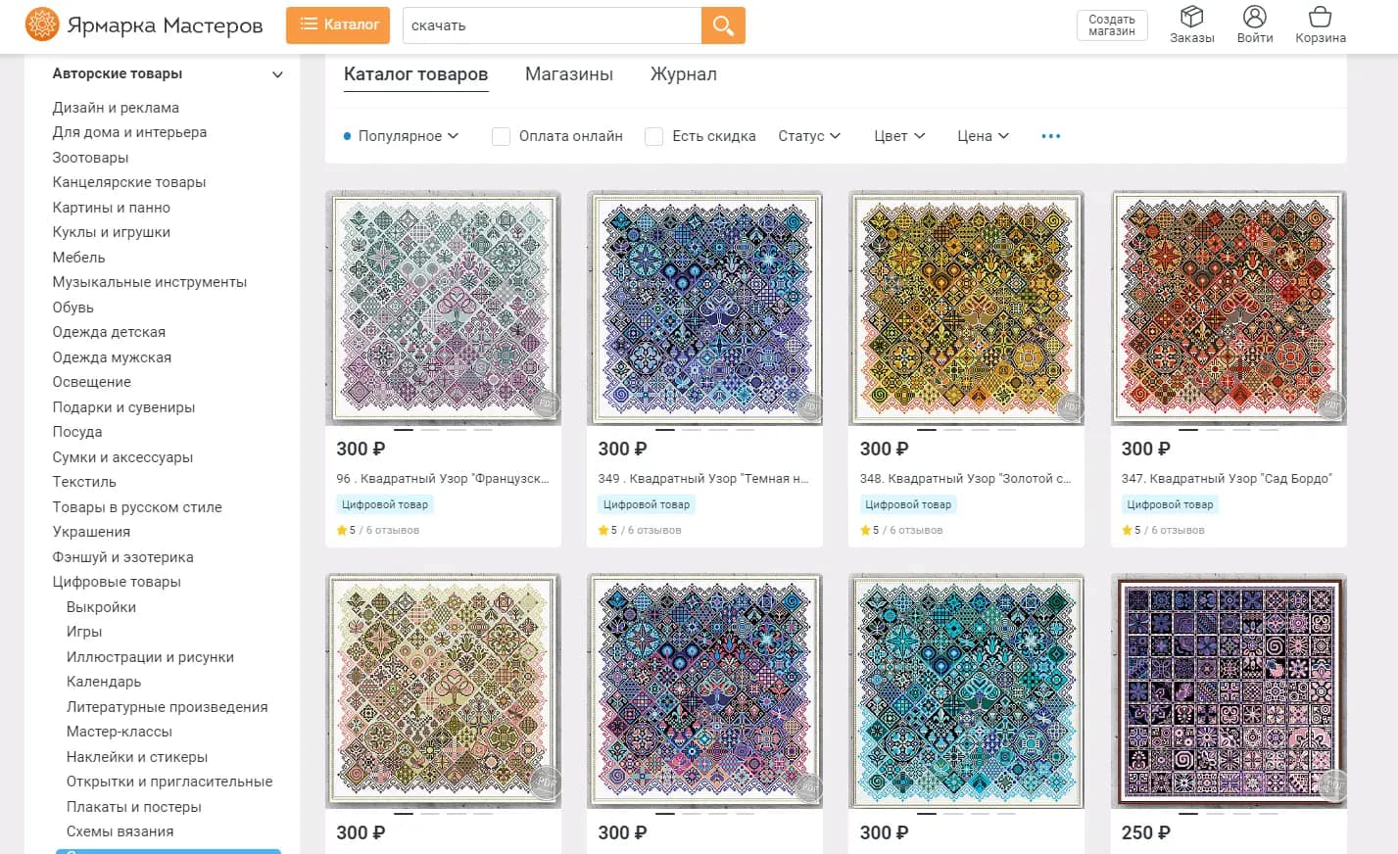Open the Статус filter dropdown
The width and height of the screenshot is (1398, 854).
coord(809,136)
